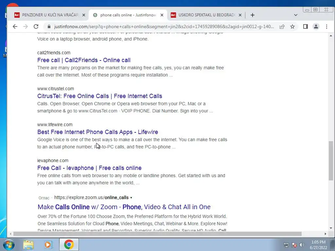Switch to PENZIONER U KUĆI NA VRAČAR tab
This screenshot has width=335, height=251.
point(50,15)
